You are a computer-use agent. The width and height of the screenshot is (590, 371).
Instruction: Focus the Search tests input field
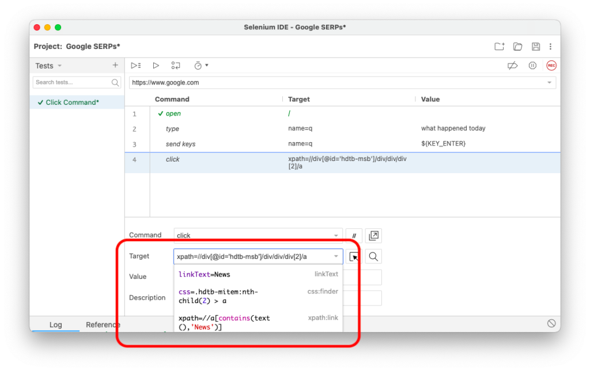(x=77, y=82)
